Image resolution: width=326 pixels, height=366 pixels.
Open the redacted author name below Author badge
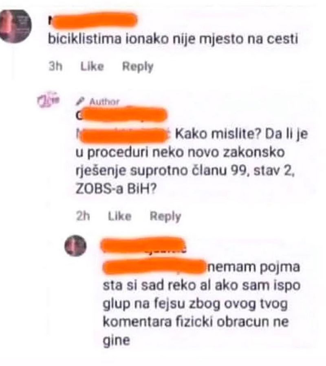[x=121, y=115]
